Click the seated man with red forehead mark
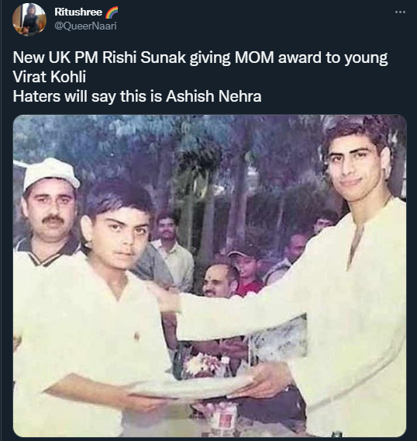Image resolution: width=417 pixels, height=441 pixels. pos(219,281)
